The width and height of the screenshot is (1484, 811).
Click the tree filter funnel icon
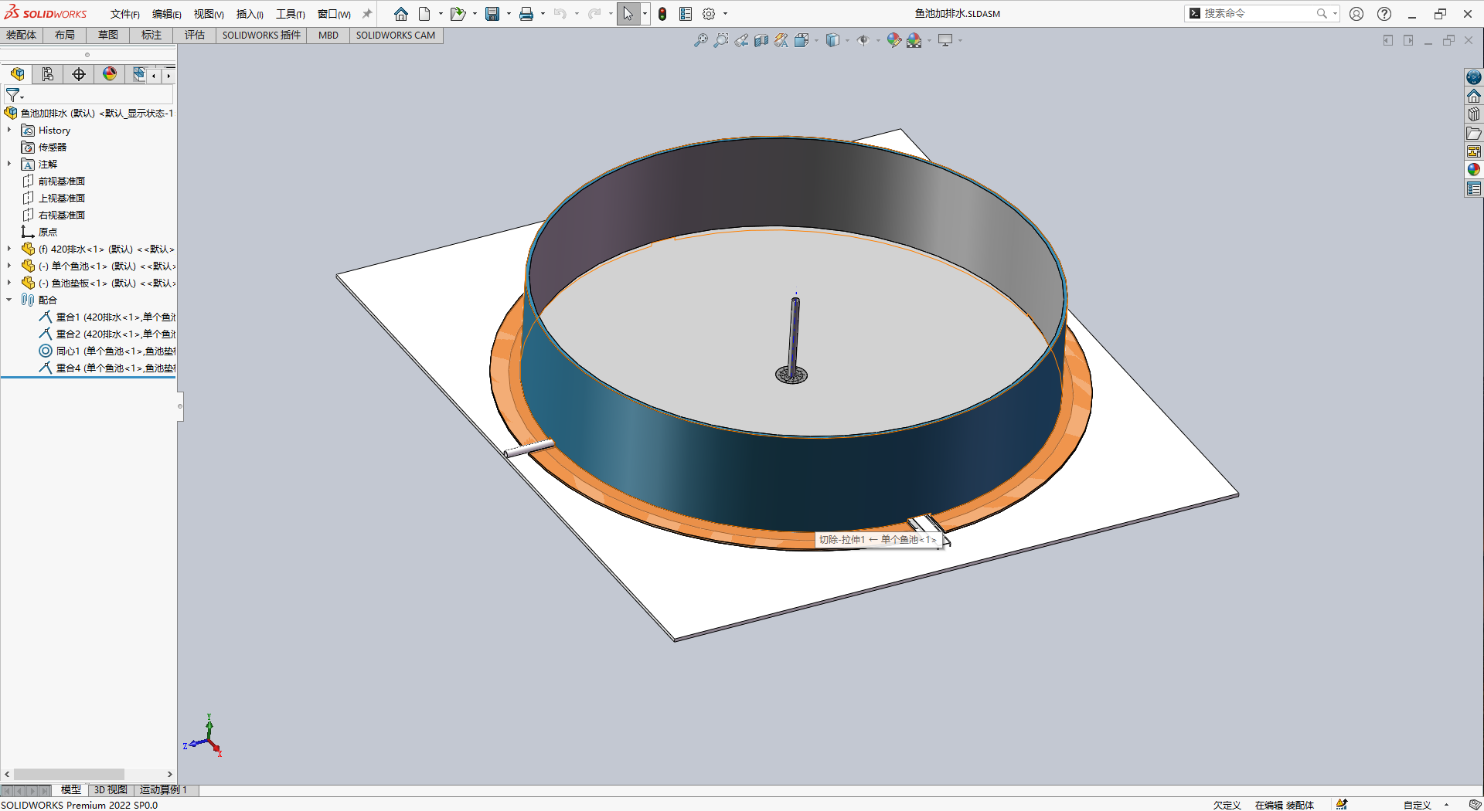pos(13,95)
